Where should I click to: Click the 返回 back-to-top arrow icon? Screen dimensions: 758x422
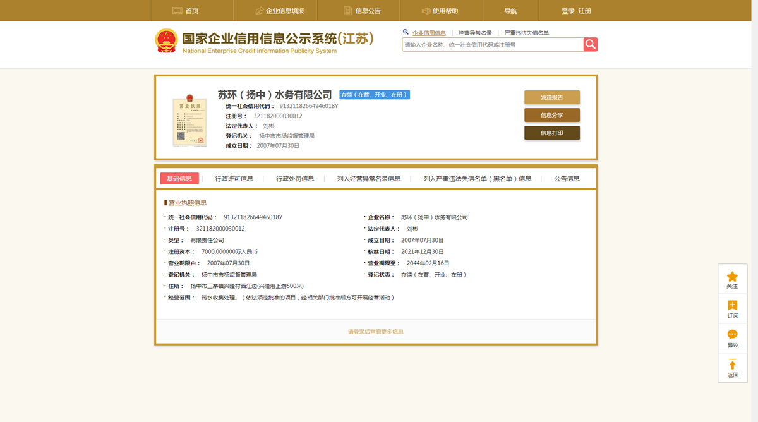click(732, 365)
